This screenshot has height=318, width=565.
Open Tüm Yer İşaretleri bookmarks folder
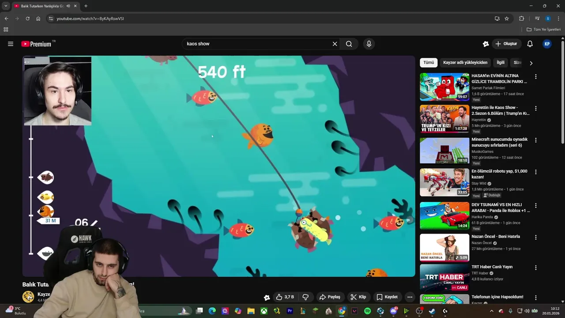[x=543, y=30]
